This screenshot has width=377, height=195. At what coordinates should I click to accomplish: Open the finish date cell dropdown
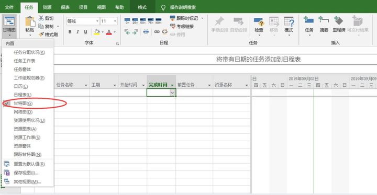point(172,93)
